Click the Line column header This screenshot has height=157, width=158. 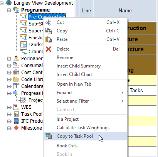coord(86,10)
